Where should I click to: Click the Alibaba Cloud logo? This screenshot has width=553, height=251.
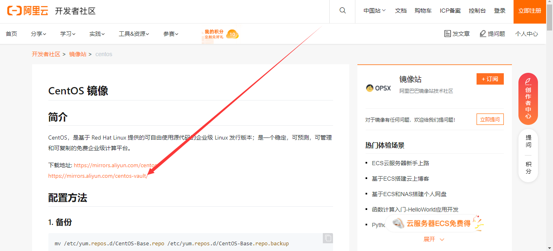28,11
